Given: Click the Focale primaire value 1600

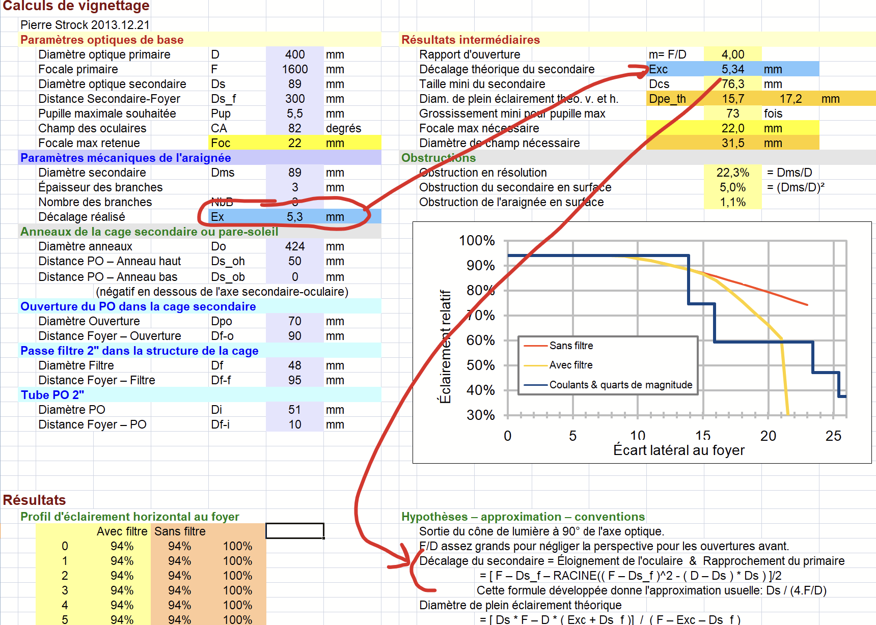Looking at the screenshot, I should (x=294, y=69).
